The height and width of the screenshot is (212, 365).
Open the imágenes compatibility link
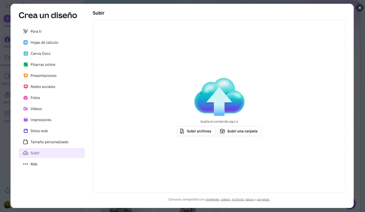coord(212,199)
